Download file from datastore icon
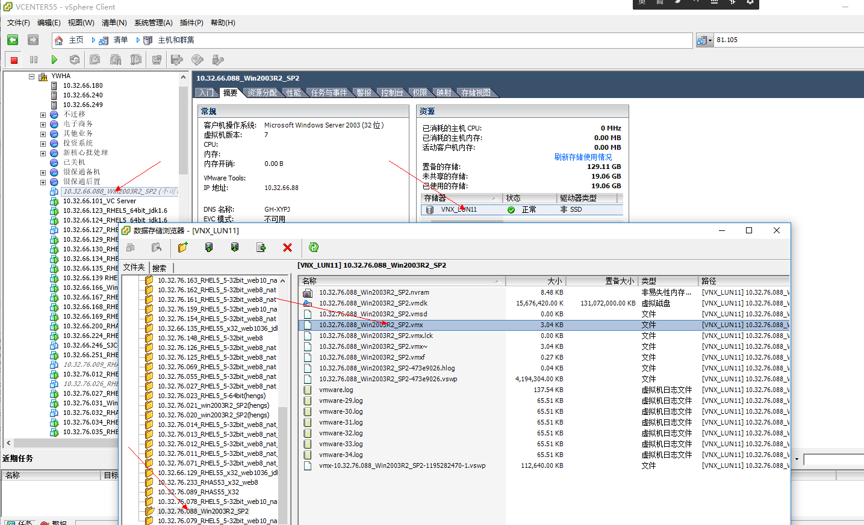Image resolution: width=864 pixels, height=525 pixels. tap(235, 247)
